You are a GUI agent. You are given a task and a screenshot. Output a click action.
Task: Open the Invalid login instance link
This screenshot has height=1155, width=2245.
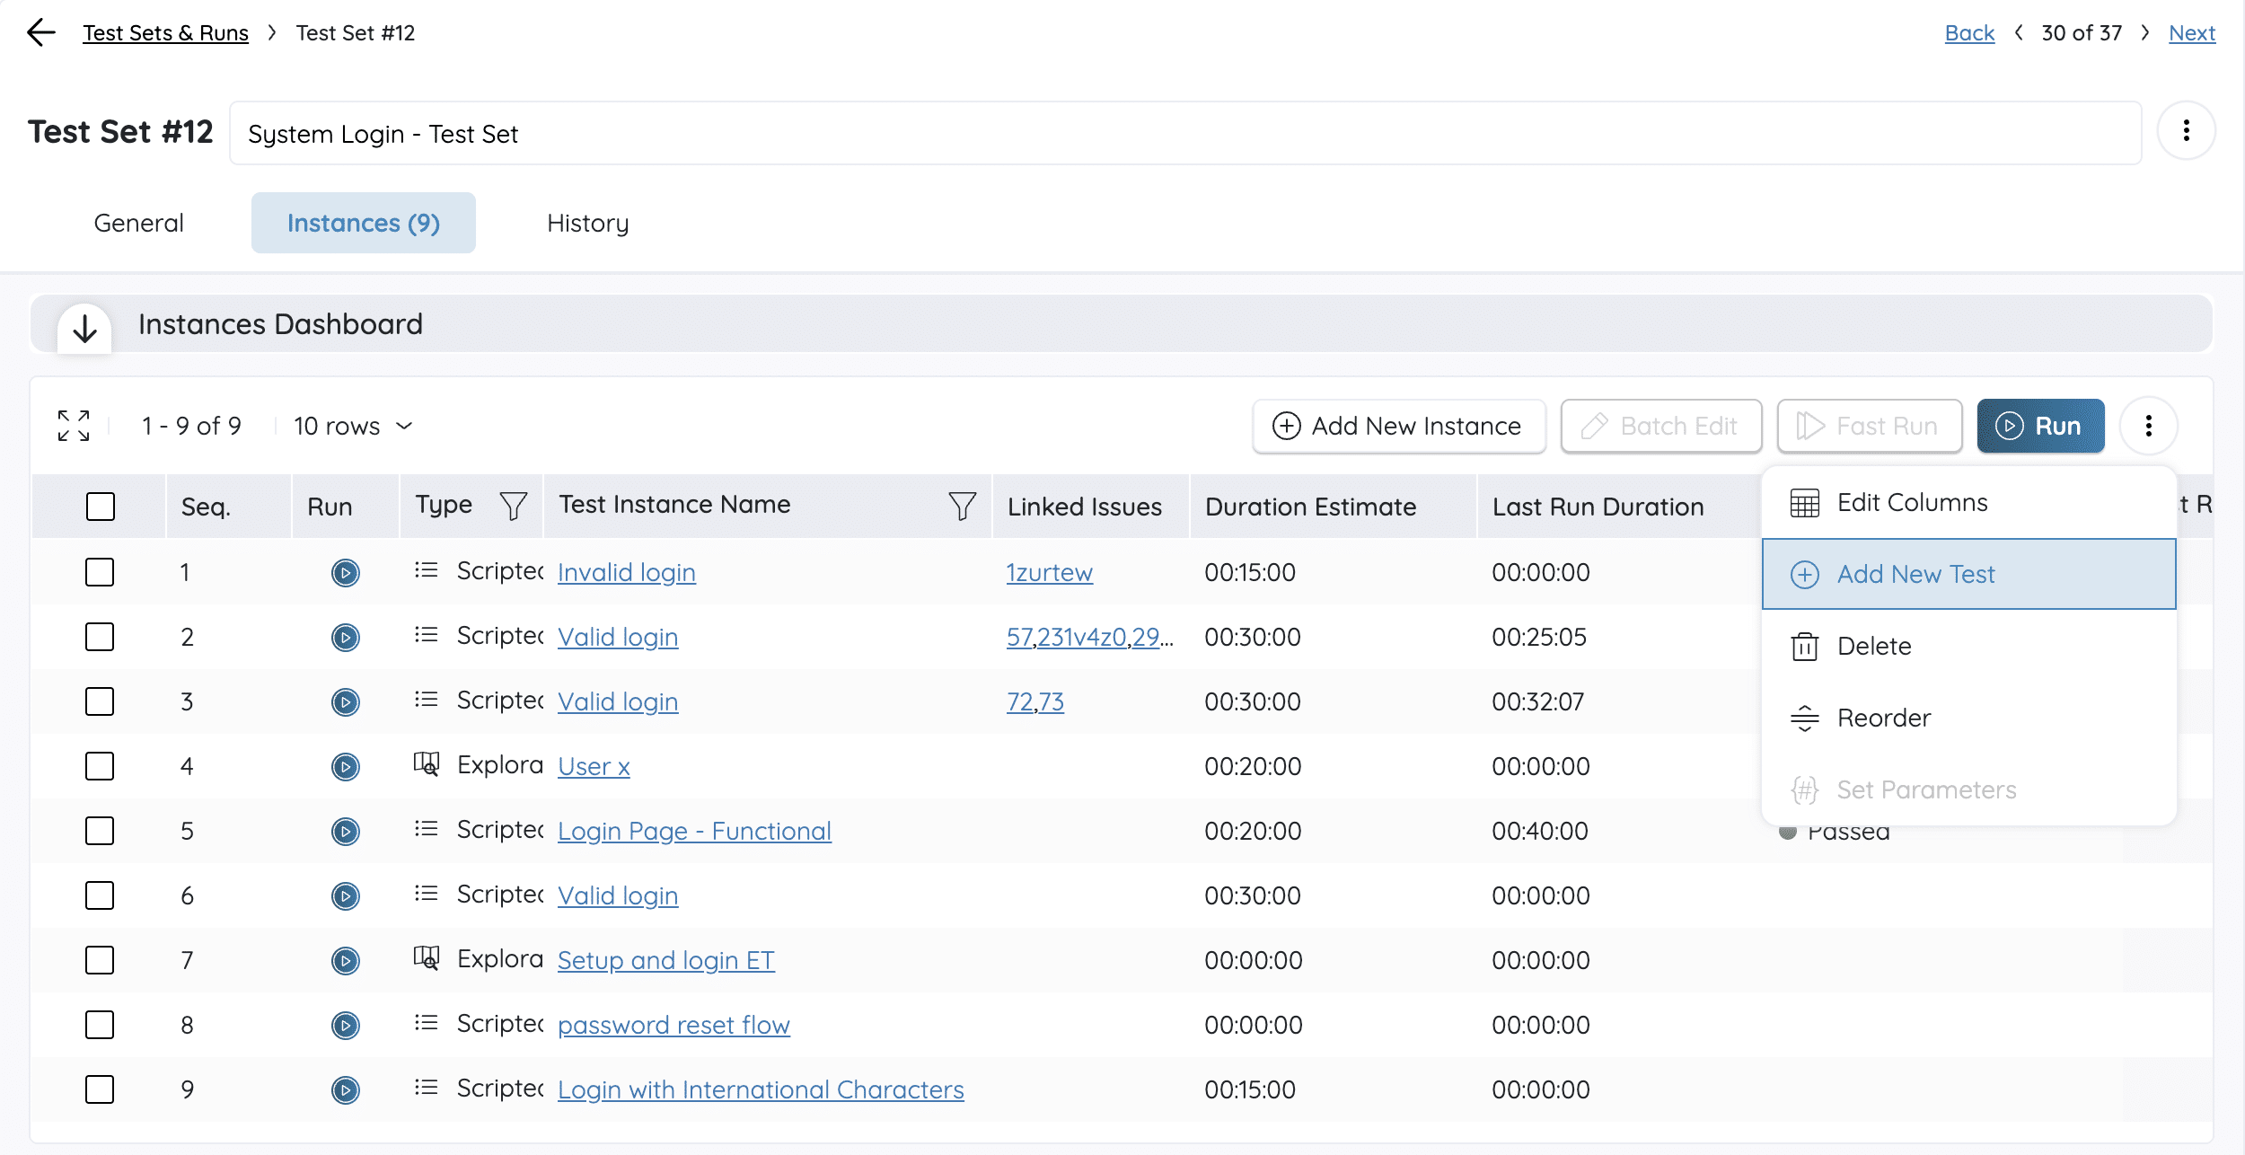click(x=626, y=572)
